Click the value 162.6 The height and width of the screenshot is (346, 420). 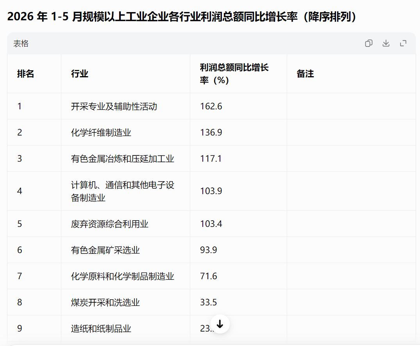(x=211, y=106)
